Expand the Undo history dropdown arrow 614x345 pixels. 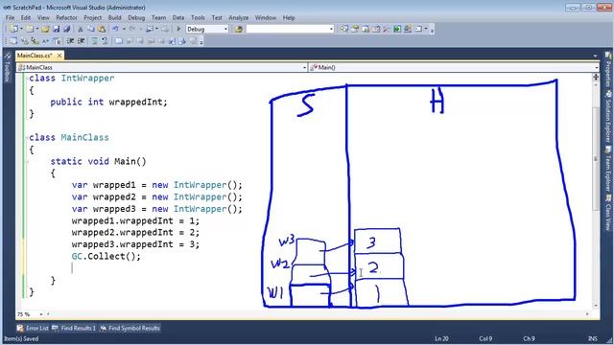click(x=124, y=29)
